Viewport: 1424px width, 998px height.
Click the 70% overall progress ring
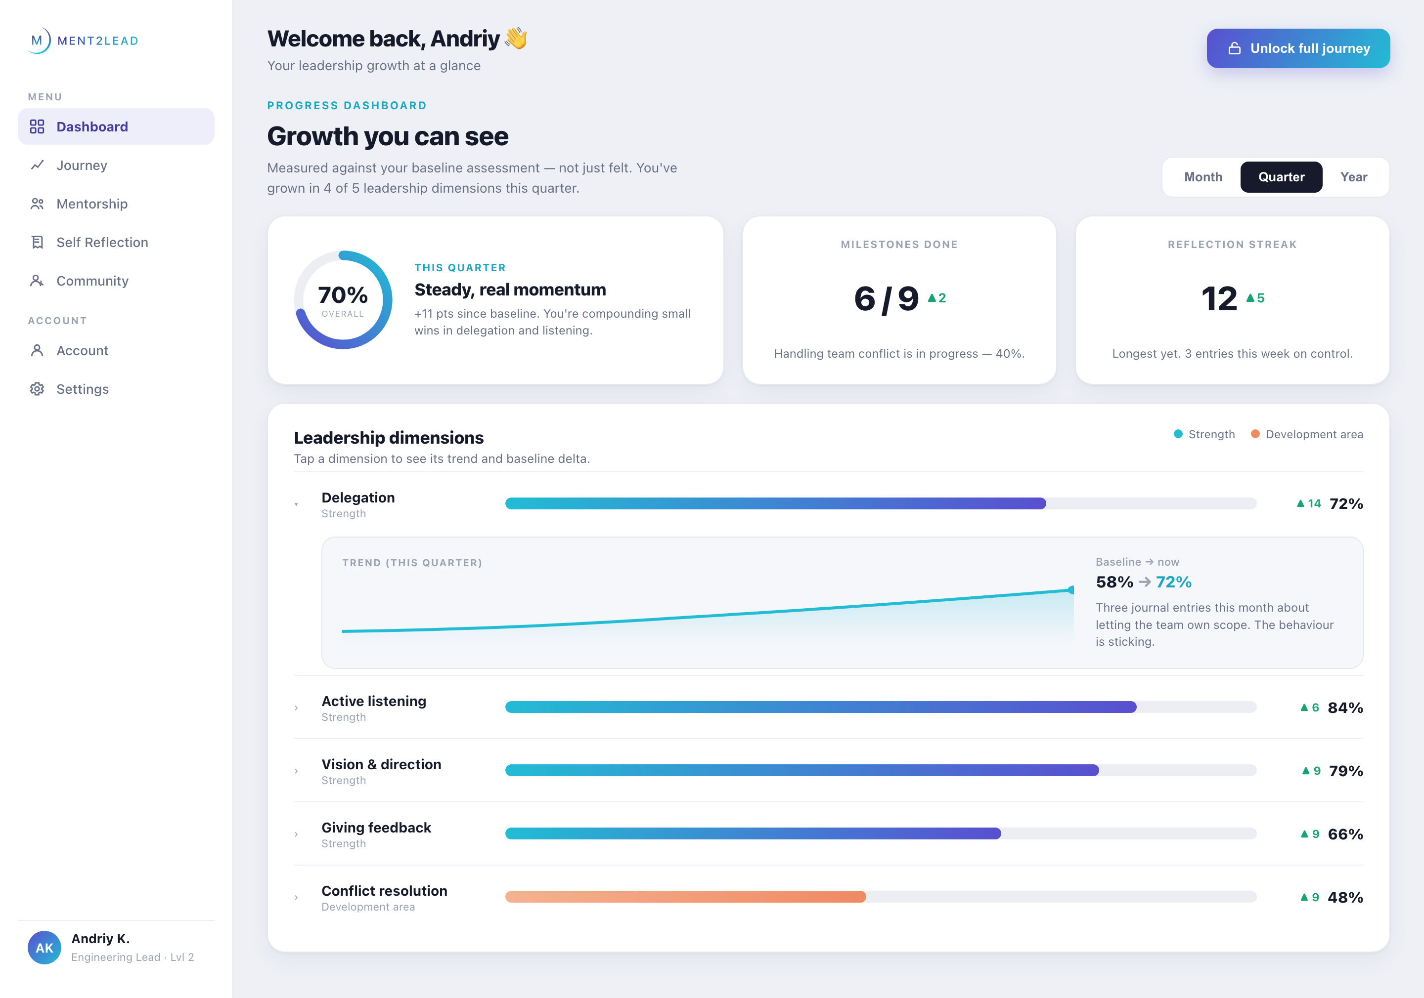point(343,300)
